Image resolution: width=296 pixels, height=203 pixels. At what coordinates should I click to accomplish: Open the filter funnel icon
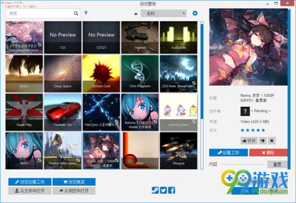86,13
